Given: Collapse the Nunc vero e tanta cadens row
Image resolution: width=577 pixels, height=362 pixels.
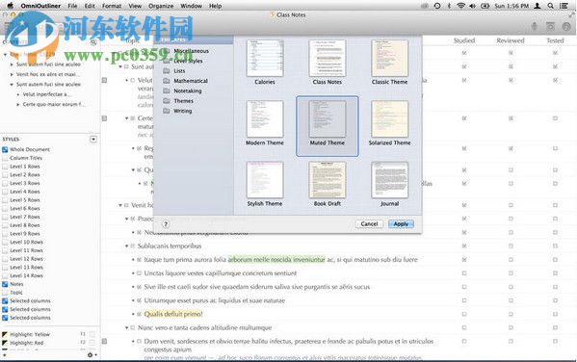Looking at the screenshot, I should [x=127, y=327].
